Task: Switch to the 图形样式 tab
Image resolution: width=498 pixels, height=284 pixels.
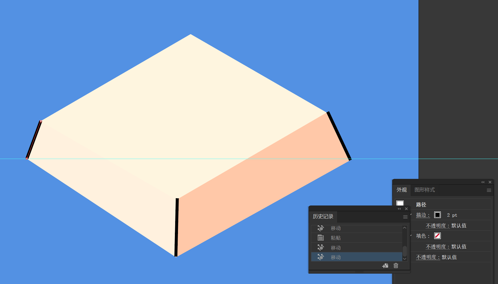Action: pyautogui.click(x=424, y=190)
